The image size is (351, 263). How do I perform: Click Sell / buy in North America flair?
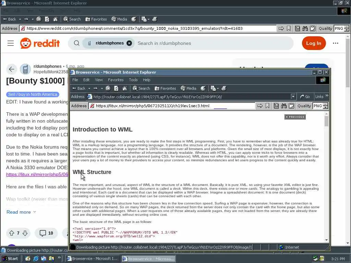[33, 95]
